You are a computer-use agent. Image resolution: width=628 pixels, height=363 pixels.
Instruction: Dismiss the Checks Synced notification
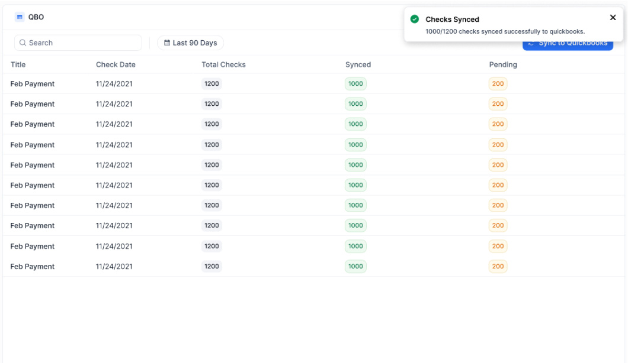[x=613, y=17]
